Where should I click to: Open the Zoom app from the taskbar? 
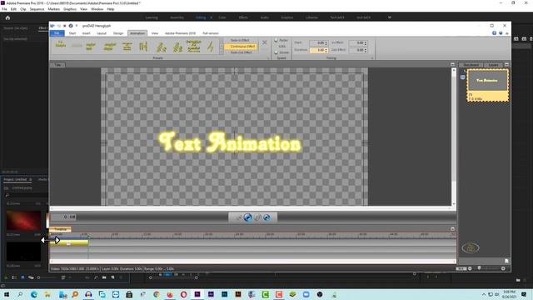coord(306,294)
